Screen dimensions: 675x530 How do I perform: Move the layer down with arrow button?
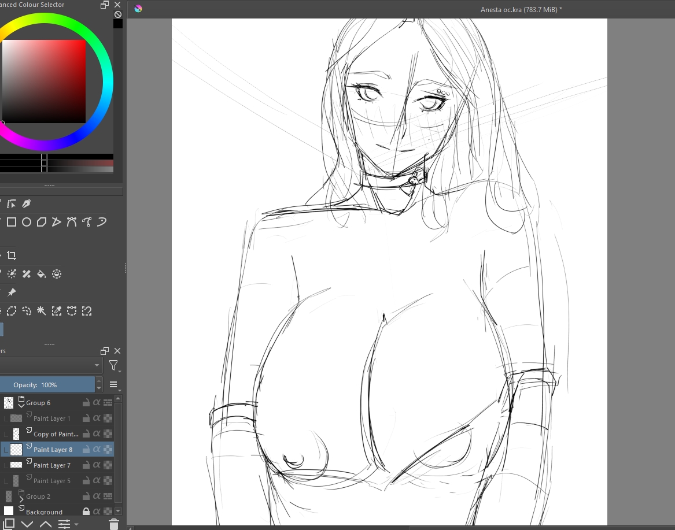point(27,524)
